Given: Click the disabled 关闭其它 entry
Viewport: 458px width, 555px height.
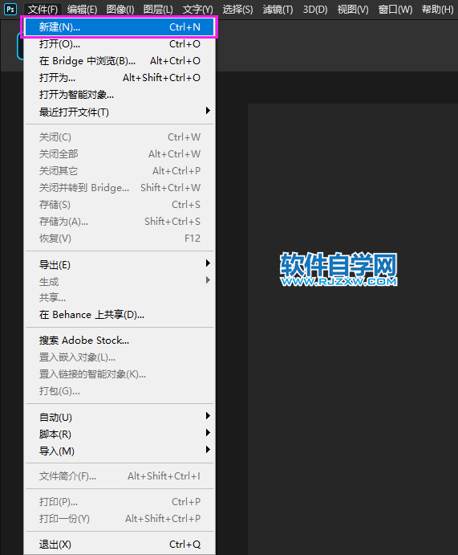Looking at the screenshot, I should pyautogui.click(x=120, y=171).
